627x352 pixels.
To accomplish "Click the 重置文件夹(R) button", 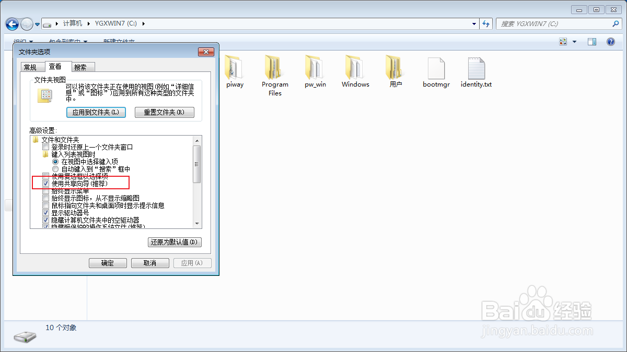I will [165, 112].
